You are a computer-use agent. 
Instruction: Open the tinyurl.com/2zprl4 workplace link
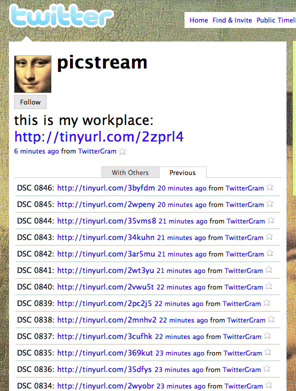[99, 136]
